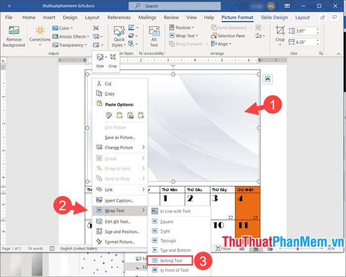Image resolution: width=346 pixels, height=277 pixels.
Task: Click Picture Border icon
Action: [x=133, y=28]
